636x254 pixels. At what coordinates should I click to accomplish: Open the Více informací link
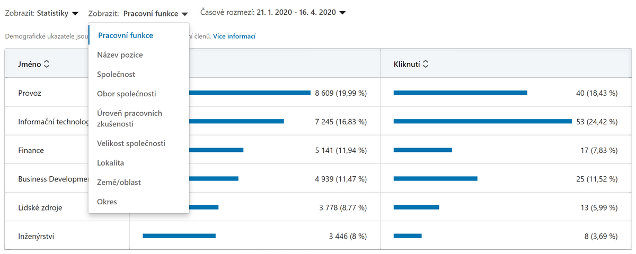pyautogui.click(x=234, y=37)
